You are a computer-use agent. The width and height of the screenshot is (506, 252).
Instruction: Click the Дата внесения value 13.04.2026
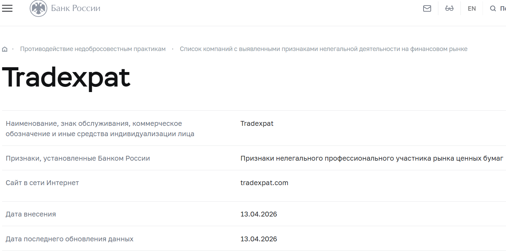coord(259,214)
